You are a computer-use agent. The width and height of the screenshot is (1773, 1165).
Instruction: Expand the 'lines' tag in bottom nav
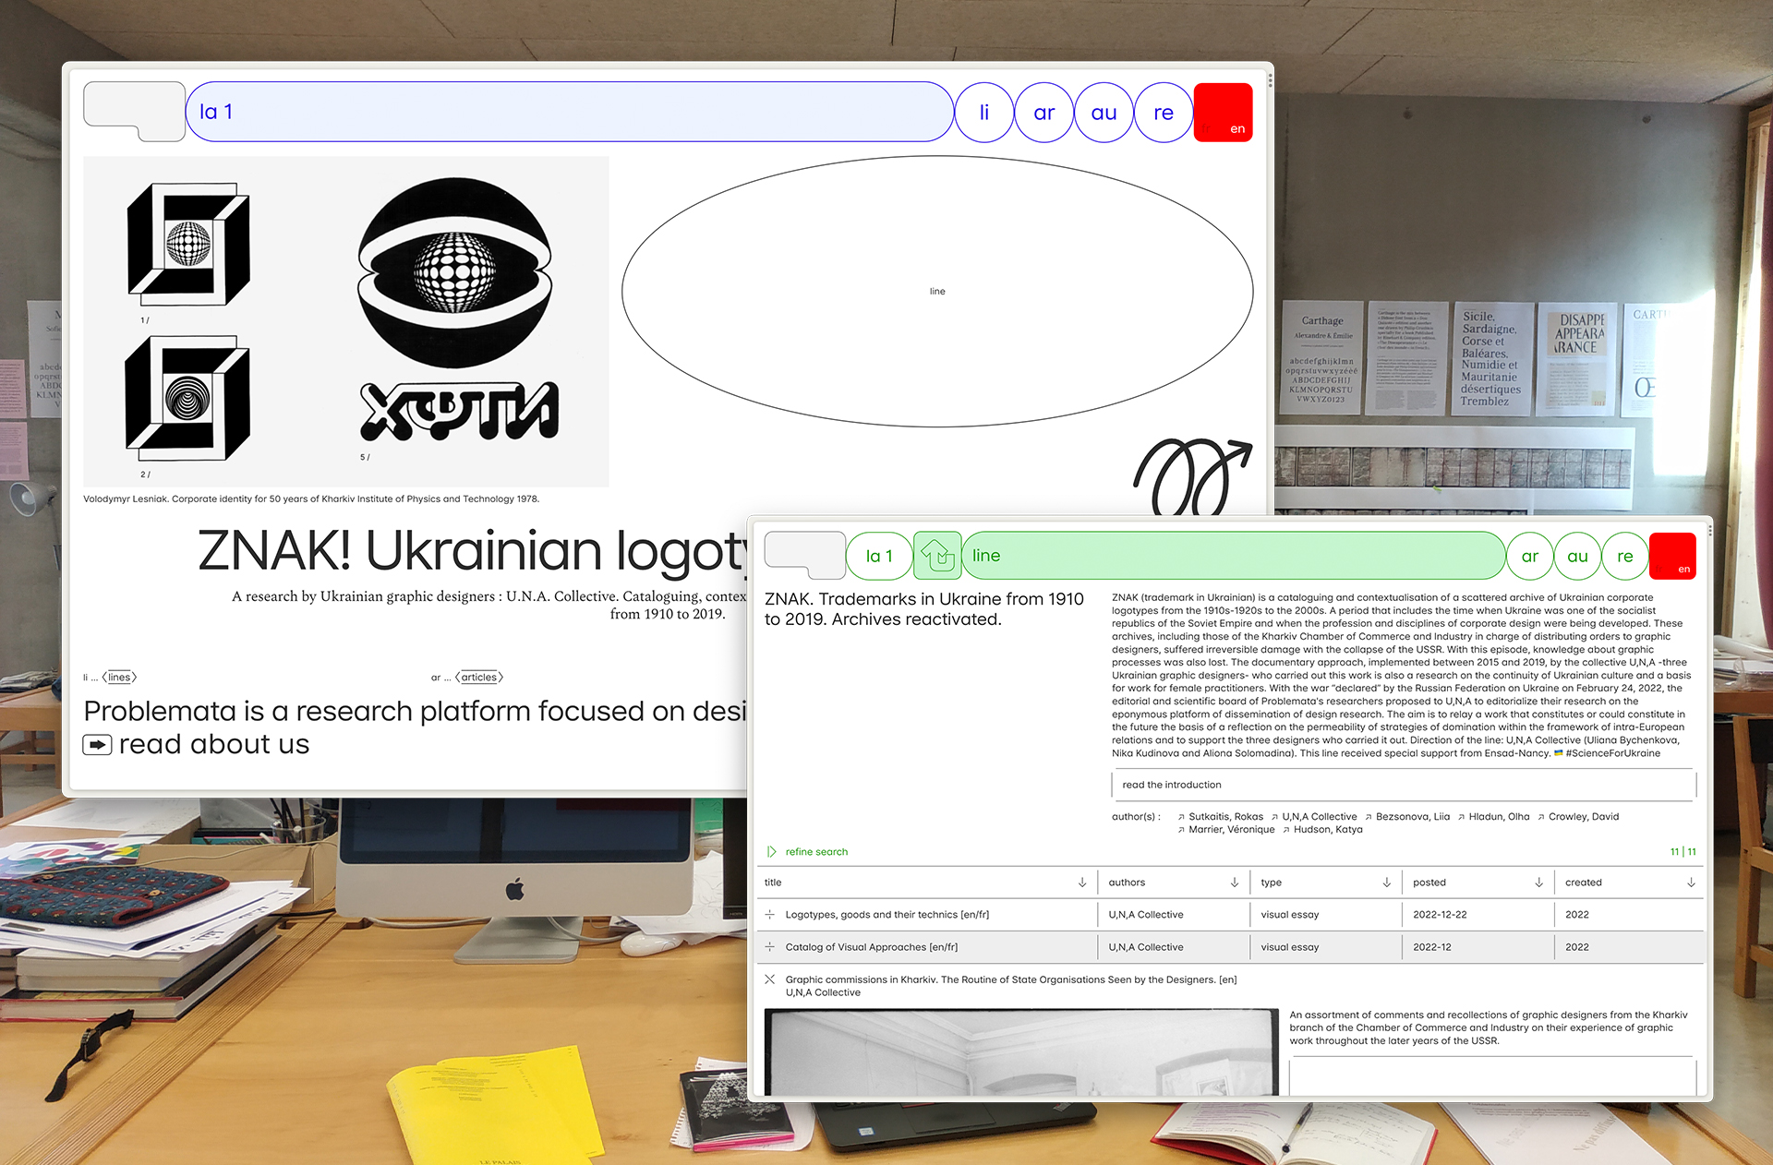click(124, 678)
